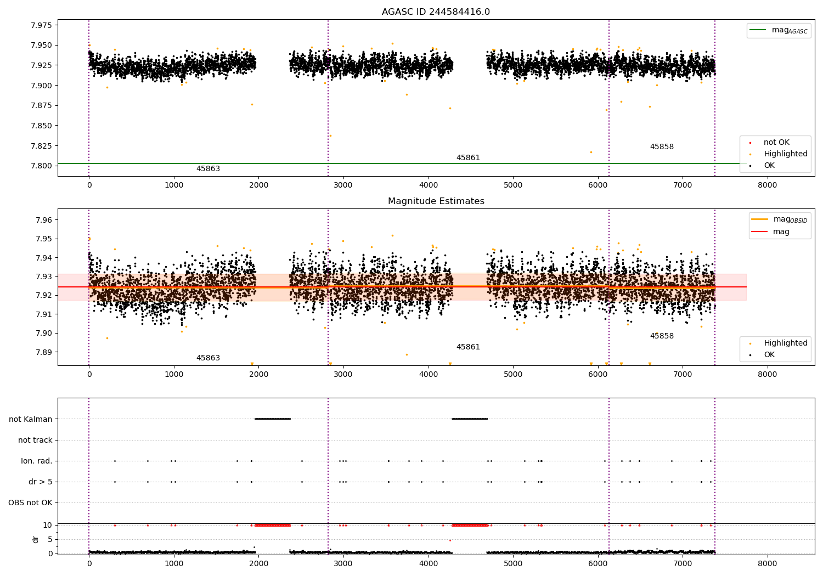Click the mag OBSID legend label
823x576 pixels.
[790, 219]
